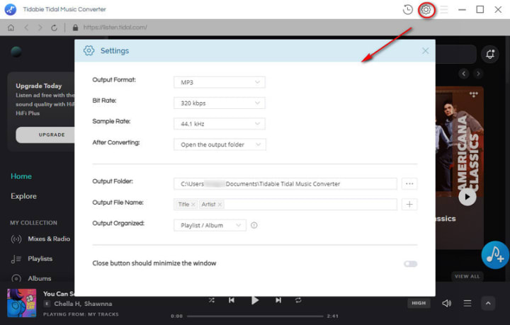Open the settings gear in title bar
510x325 pixels.
pos(426,10)
